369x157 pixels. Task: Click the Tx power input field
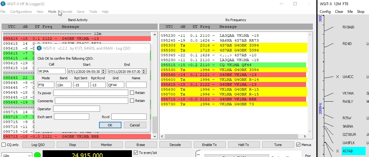point(91,93)
